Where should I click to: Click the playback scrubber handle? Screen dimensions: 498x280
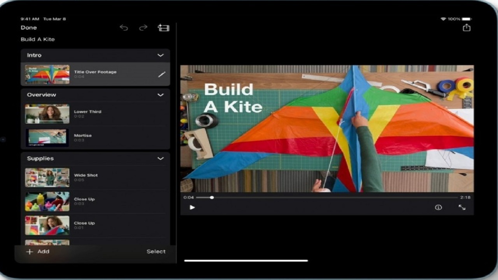point(212,198)
